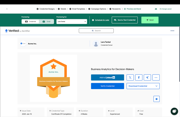Switch preview to Credential view
Viewport: 180px width, 117px height.
tap(30, 22)
